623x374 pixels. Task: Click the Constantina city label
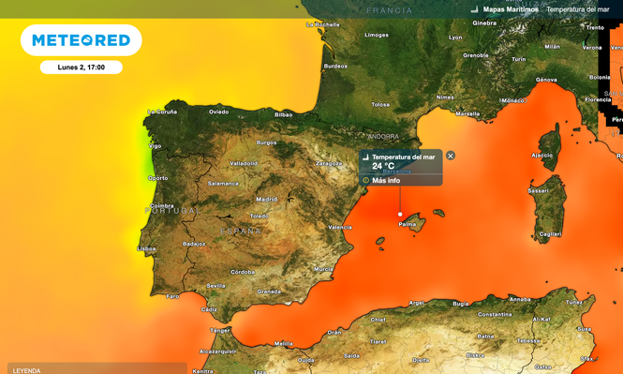tap(495, 314)
